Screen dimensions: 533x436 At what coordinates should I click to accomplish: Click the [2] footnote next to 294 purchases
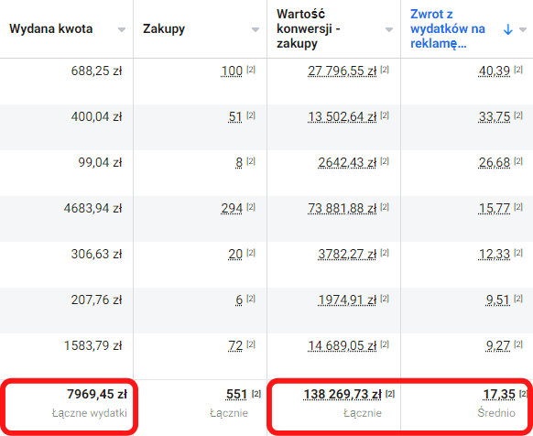coord(251,207)
